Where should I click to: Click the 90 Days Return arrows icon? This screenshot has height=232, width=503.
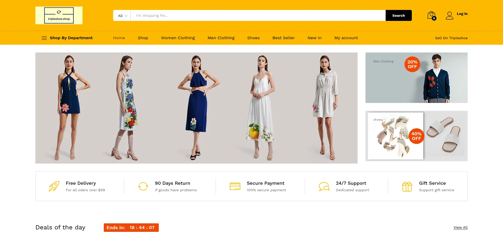[143, 186]
